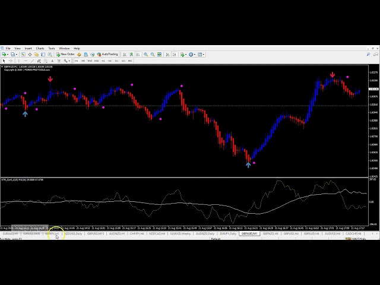
Task: Select the vertical line drawing tool
Action: point(18,61)
